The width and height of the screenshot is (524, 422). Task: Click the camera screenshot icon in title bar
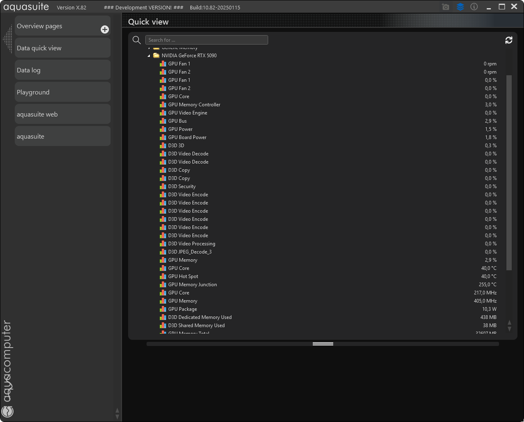point(445,7)
